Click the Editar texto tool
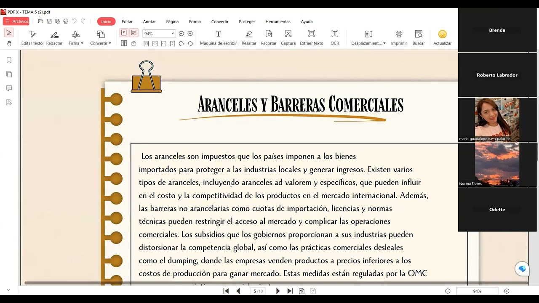 click(32, 37)
